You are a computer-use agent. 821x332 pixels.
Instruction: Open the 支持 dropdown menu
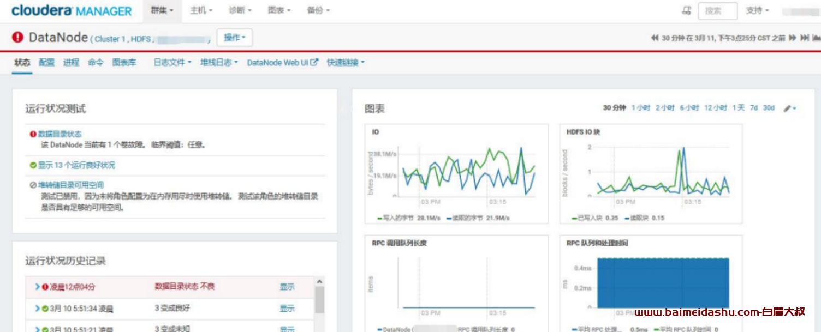click(x=758, y=10)
